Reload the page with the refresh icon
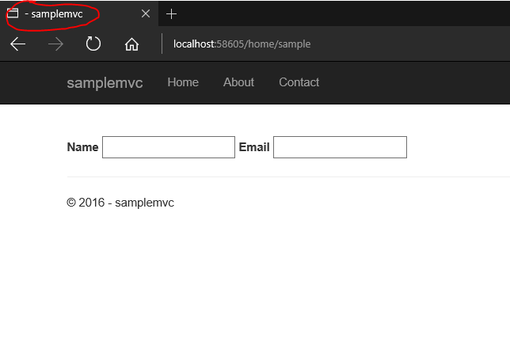This screenshot has height=353, width=510. point(93,44)
